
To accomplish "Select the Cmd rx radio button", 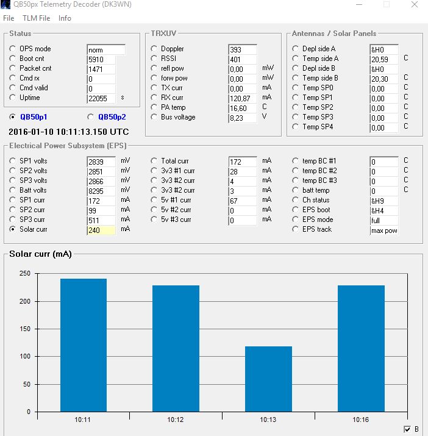I will point(12,78).
